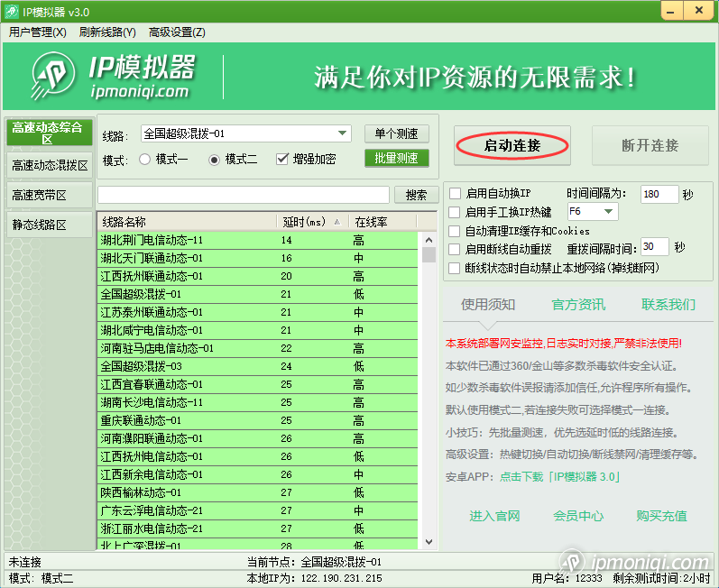Select 江西抚州联通动态-01 in line list
This screenshot has height=588, width=719.
point(152,276)
